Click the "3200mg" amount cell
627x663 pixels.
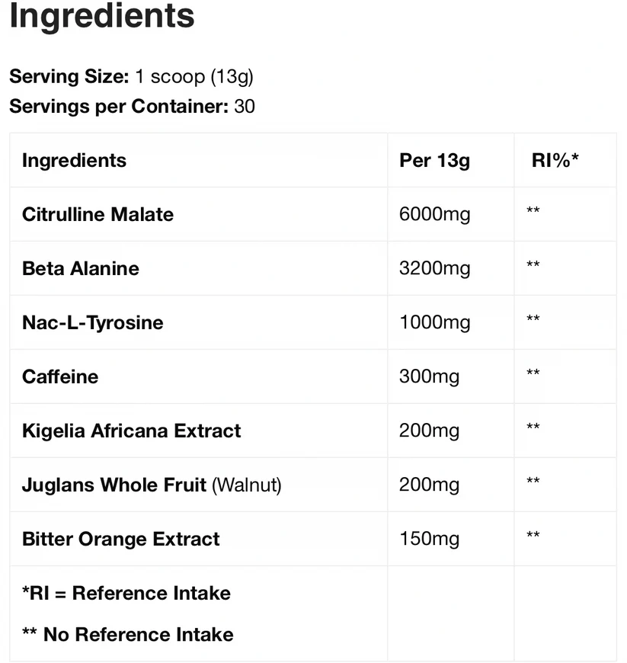pyautogui.click(x=434, y=268)
